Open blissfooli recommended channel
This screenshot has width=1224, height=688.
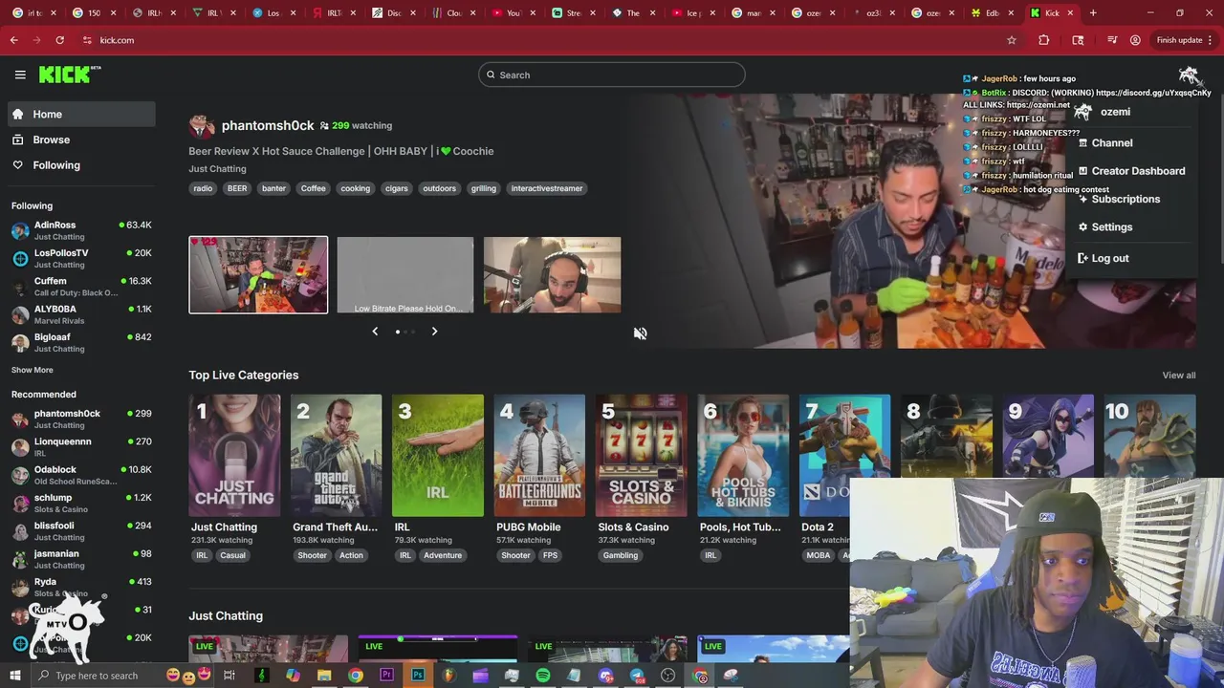[x=81, y=531]
